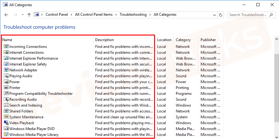Open All Control Panel Items breadcrumb
Screen dimensions: 279x139
[x=94, y=15]
